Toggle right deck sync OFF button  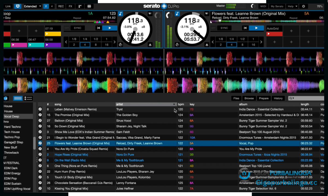[x=213, y=28]
